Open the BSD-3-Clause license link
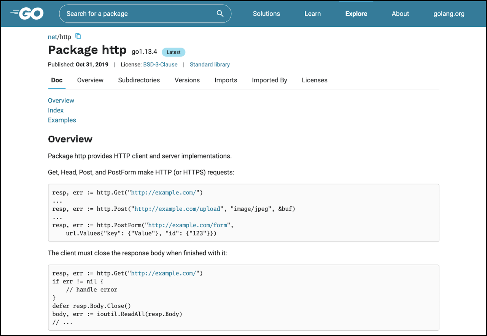 [160, 64]
